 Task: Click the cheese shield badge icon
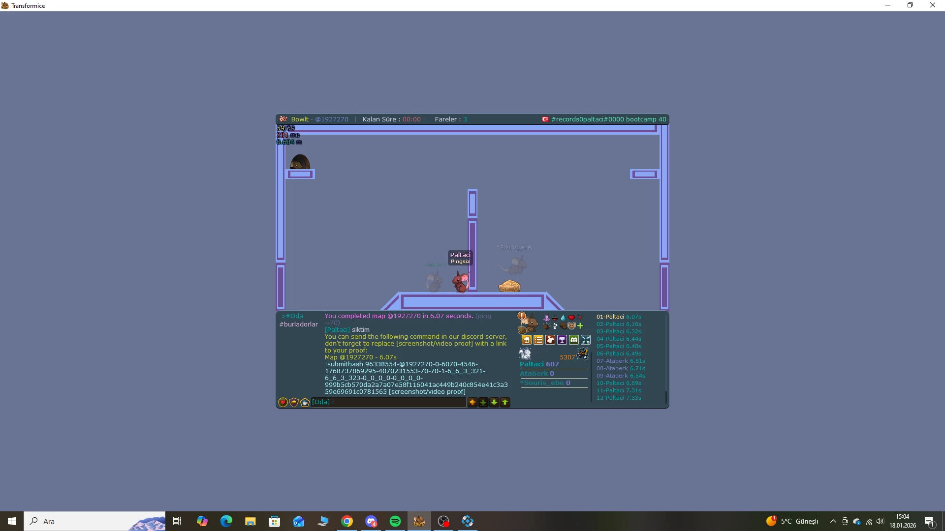[294, 402]
